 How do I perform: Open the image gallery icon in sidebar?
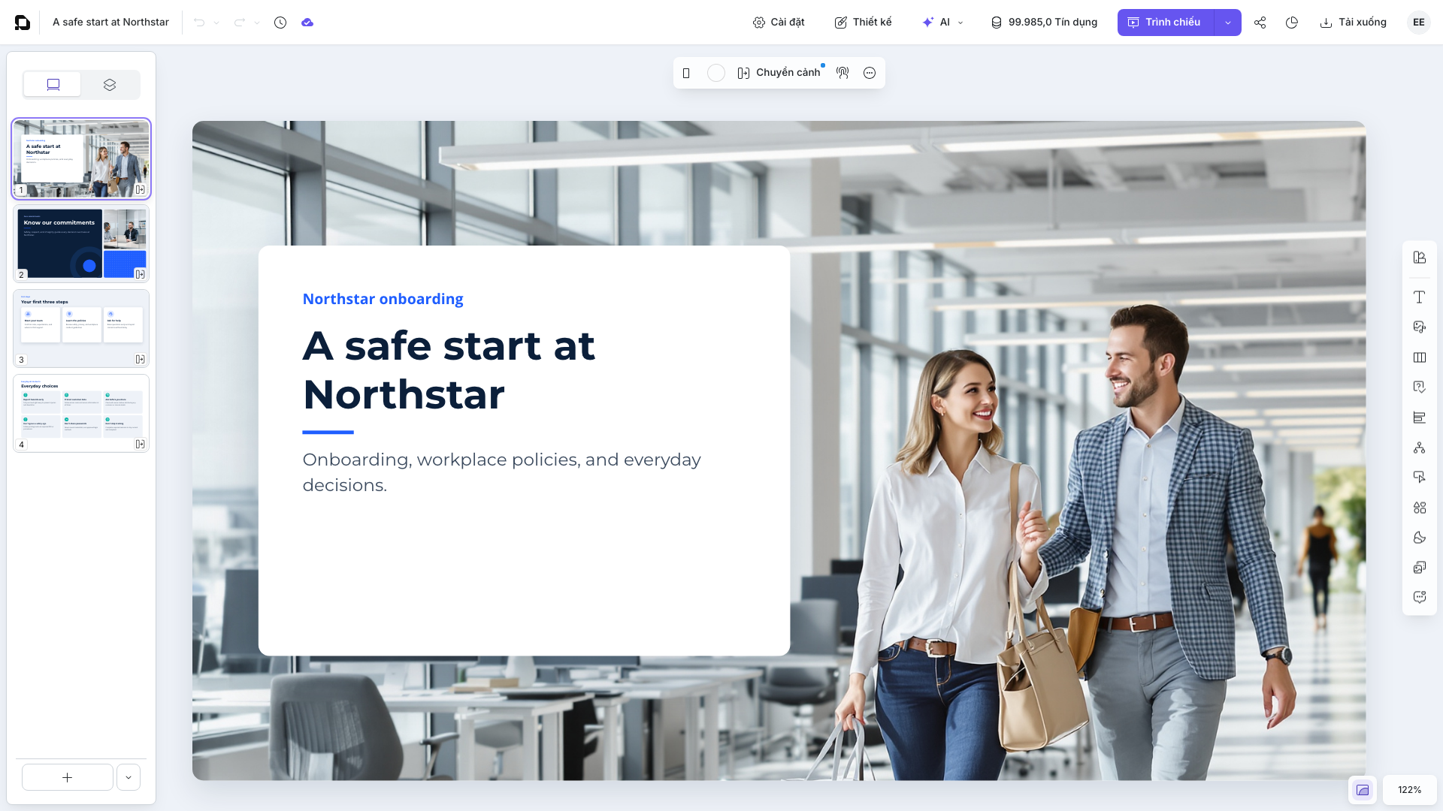pos(1419,568)
